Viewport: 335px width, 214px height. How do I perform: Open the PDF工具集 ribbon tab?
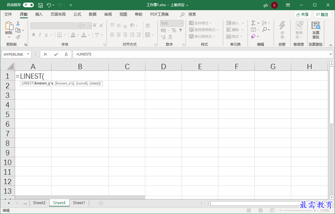point(159,14)
